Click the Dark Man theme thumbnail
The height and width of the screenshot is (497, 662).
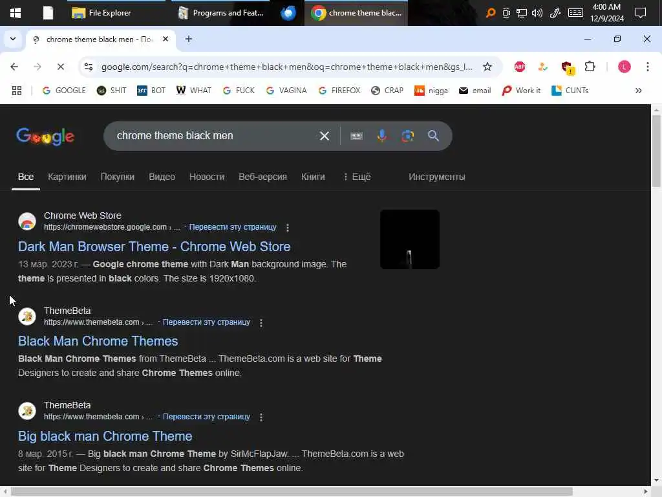409,239
